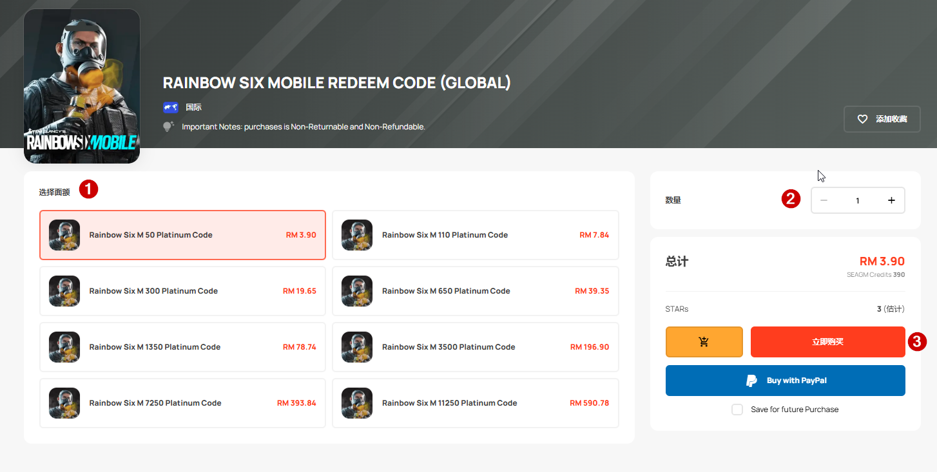
Task: Click the lightbulb Important Notes icon
Action: [x=169, y=127]
